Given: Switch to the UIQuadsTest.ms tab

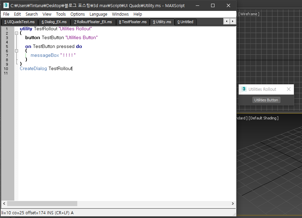Looking at the screenshot, I should pyautogui.click(x=19, y=22).
